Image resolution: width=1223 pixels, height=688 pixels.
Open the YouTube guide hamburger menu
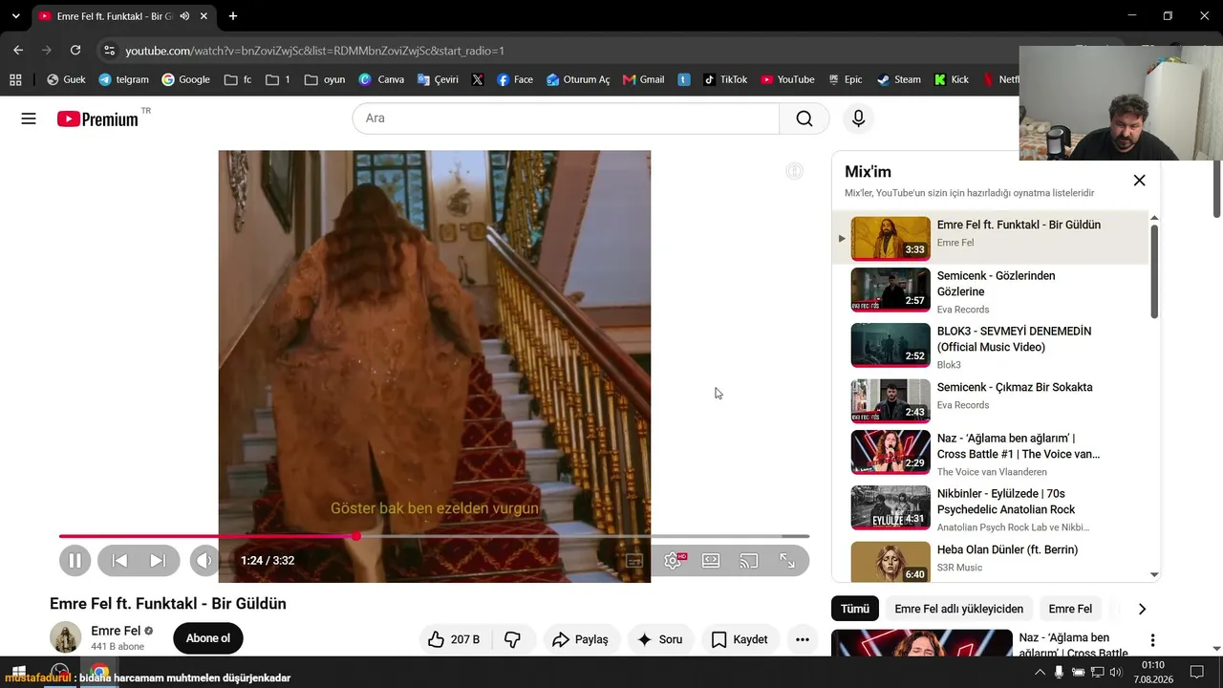29,118
